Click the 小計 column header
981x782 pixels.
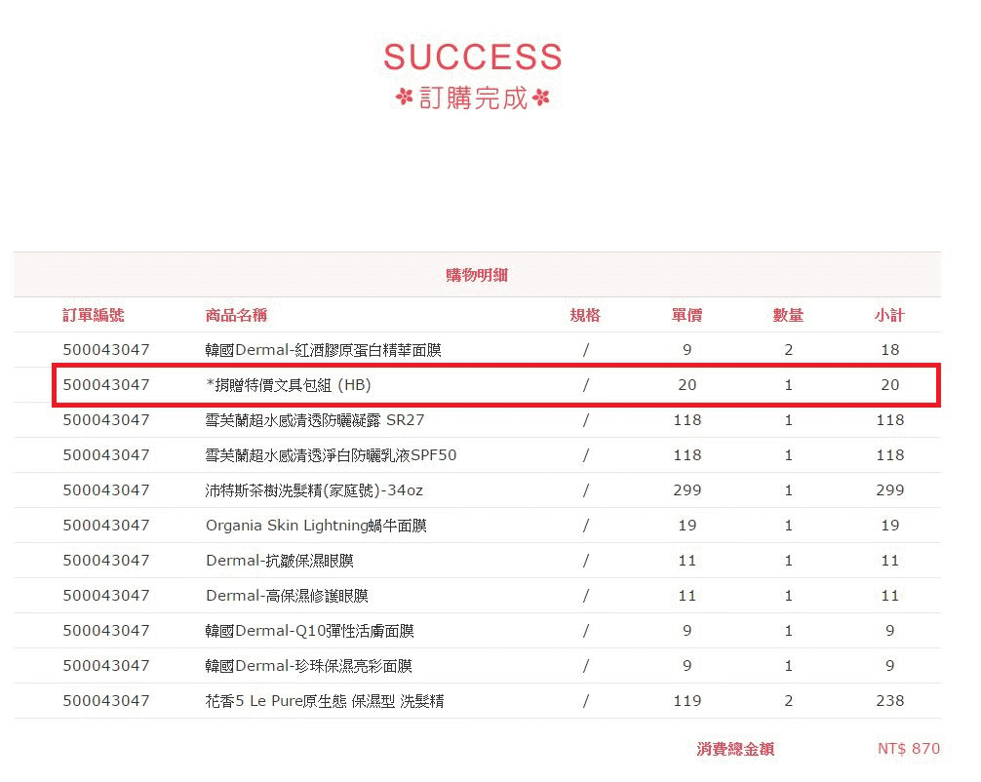point(889,315)
